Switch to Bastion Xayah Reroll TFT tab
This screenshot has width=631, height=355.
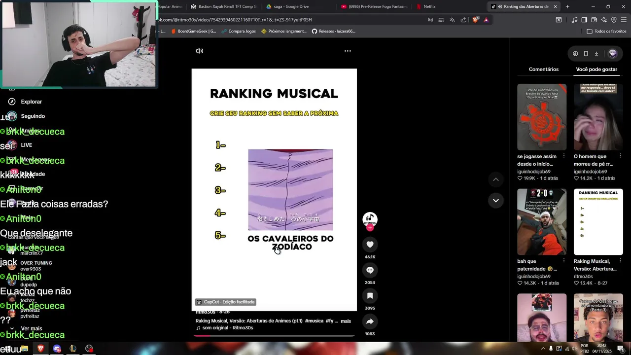224,6
